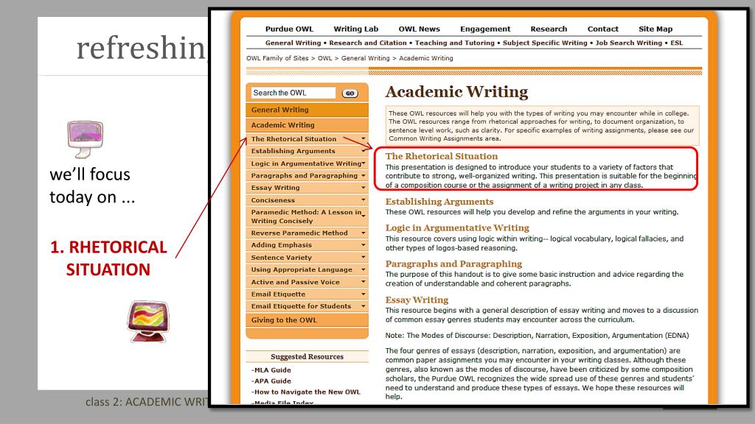
Task: Go to Teaching and Tutoring section
Action: tap(454, 43)
